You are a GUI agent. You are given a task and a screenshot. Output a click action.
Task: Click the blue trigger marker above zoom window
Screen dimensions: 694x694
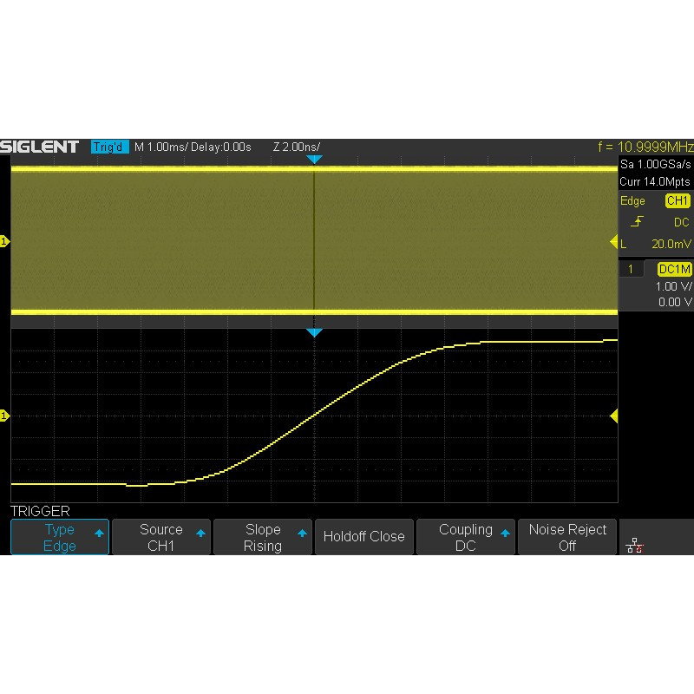point(314,333)
